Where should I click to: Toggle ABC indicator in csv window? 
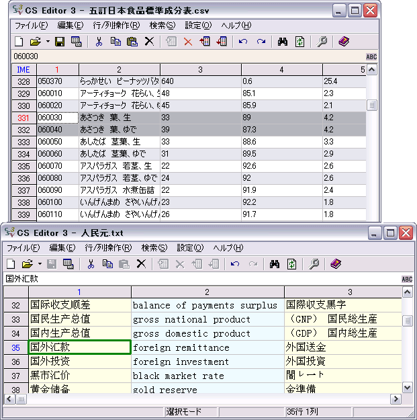click(x=371, y=57)
